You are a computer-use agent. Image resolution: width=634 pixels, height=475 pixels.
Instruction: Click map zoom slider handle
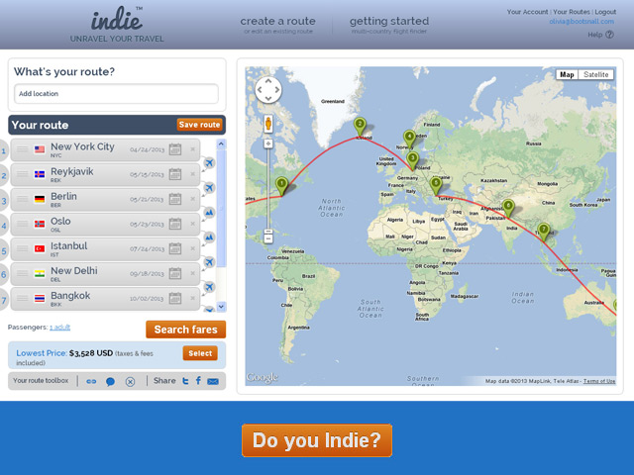(268, 232)
